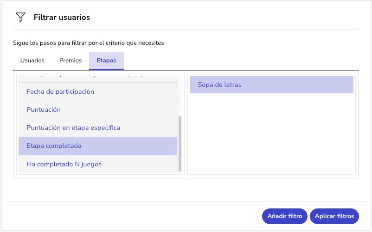Apply filters with Aplicar filtros button
372x232 pixels.
tap(334, 216)
